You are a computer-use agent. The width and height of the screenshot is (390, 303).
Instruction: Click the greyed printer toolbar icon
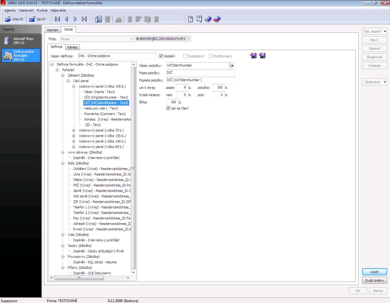click(x=119, y=20)
